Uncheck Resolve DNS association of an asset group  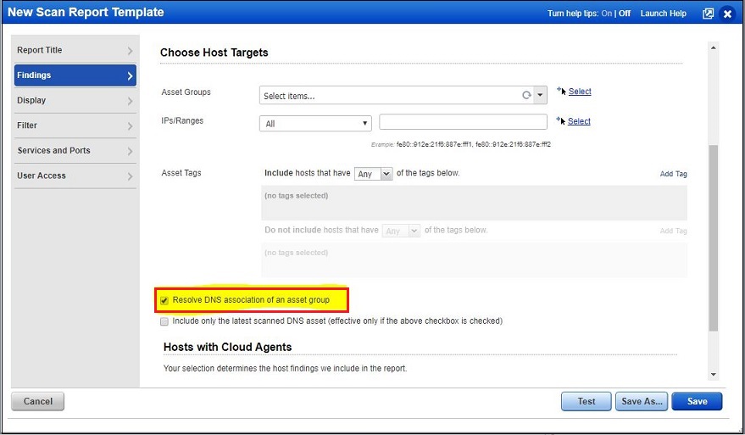[164, 300]
